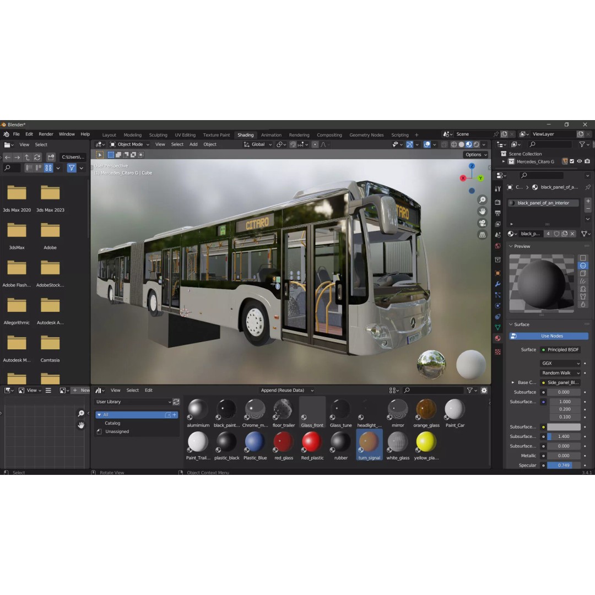Go to parent directory in file browser
Screen dimensions: 595x595
tap(27, 157)
